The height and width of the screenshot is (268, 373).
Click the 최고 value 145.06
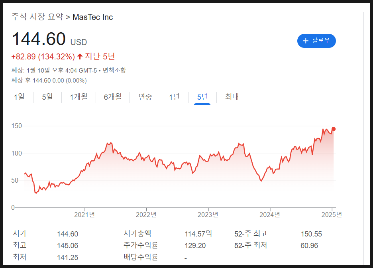pos(68,246)
